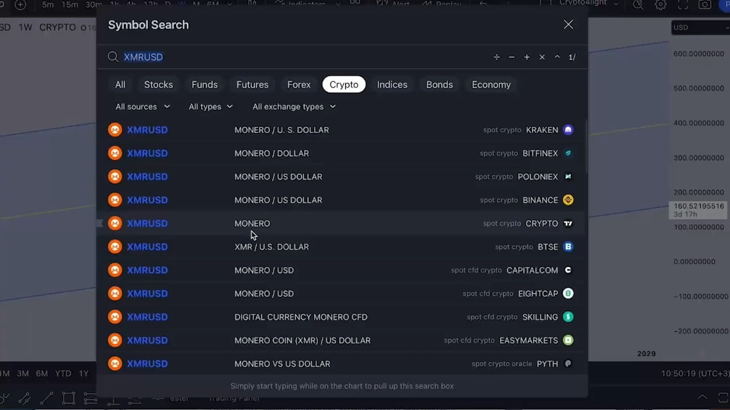Viewport: 730px width, 410px height.
Task: Open chart settings via the gear icon
Action: tap(660, 5)
